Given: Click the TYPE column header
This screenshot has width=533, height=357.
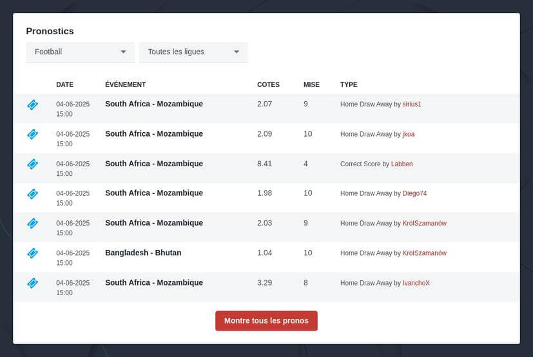Looking at the screenshot, I should (x=349, y=84).
